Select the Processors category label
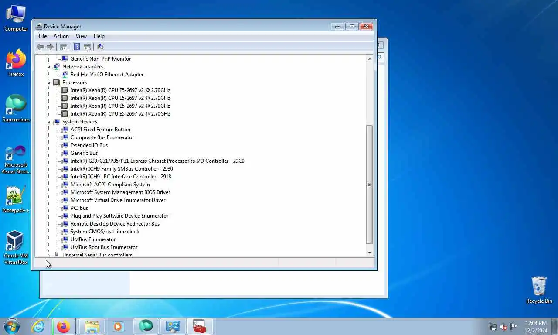 75,82
